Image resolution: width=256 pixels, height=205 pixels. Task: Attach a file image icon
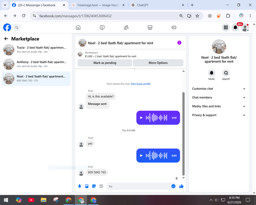[87, 186]
